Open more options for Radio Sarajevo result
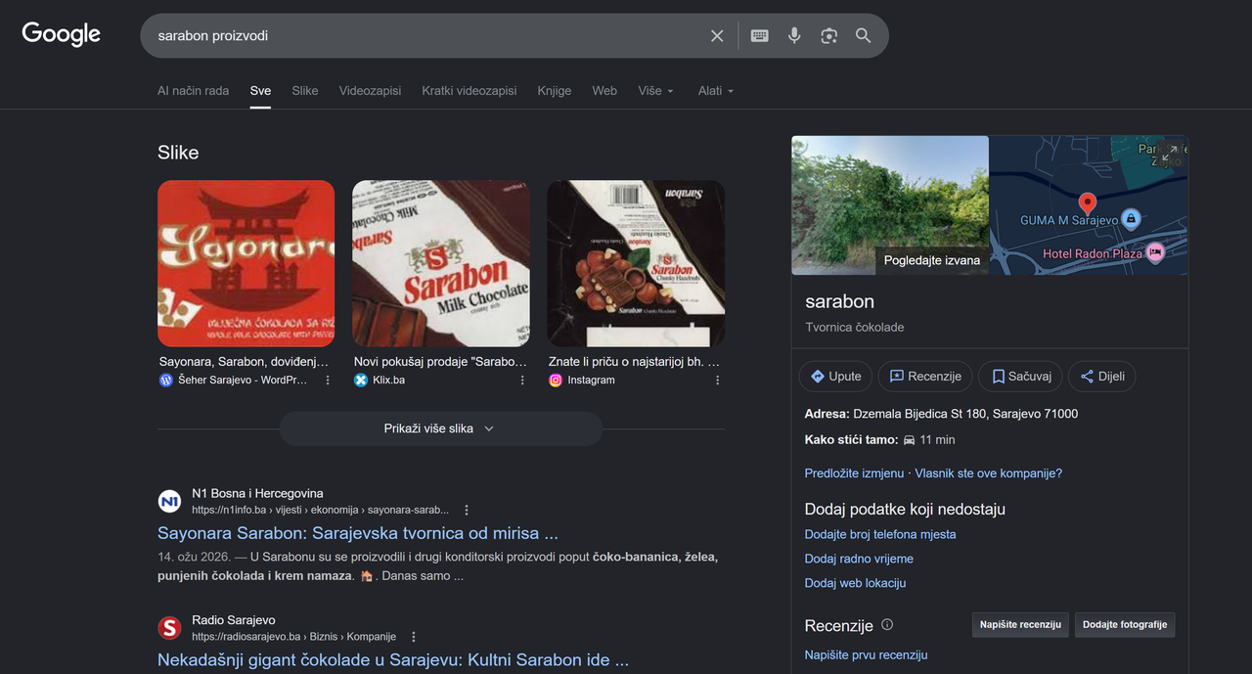Viewport: 1252px width, 674px height. click(414, 637)
